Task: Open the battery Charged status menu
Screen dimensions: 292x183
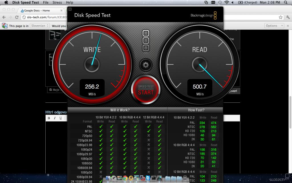Action: (x=248, y=2)
